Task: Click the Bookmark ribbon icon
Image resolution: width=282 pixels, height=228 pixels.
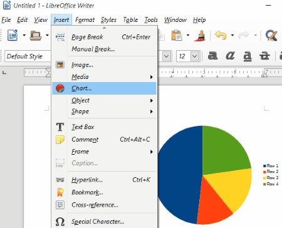Action: (x=60, y=192)
